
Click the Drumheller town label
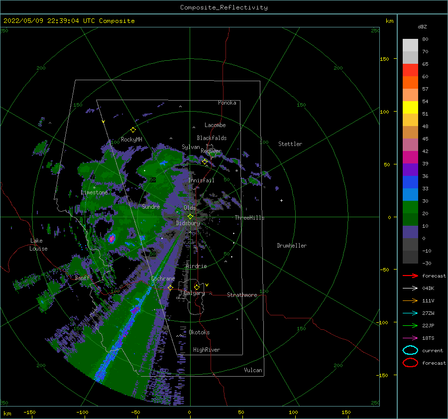[x=292, y=246]
